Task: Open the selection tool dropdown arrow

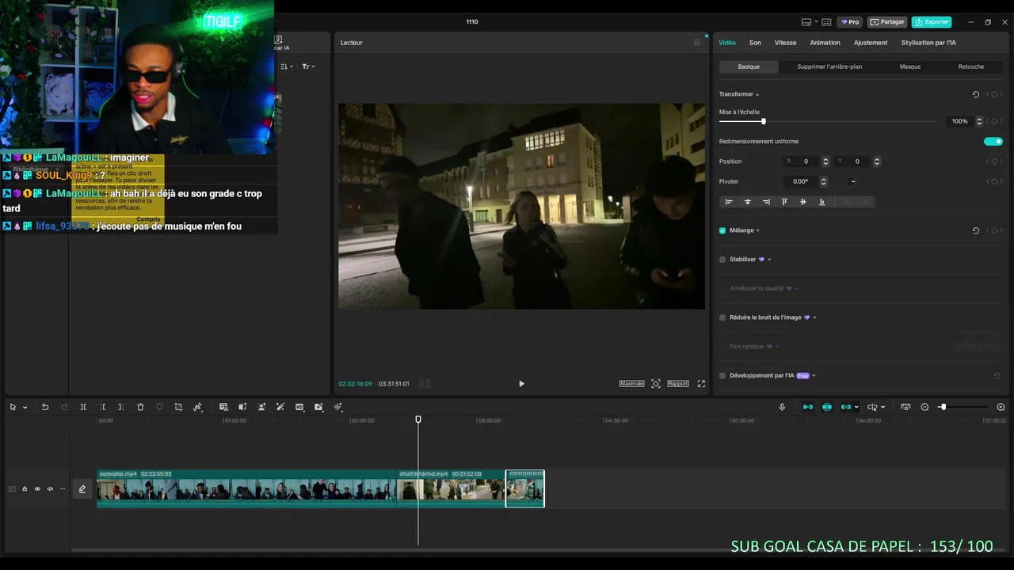Action: pos(25,408)
